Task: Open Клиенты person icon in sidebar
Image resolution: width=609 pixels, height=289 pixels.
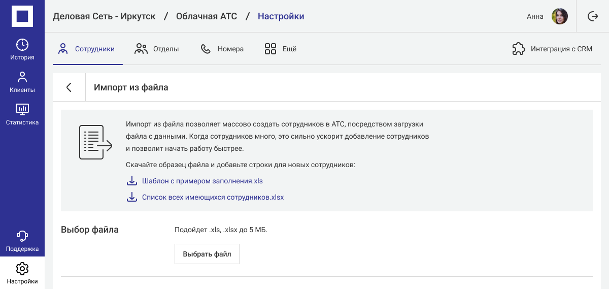Action: coord(22,77)
